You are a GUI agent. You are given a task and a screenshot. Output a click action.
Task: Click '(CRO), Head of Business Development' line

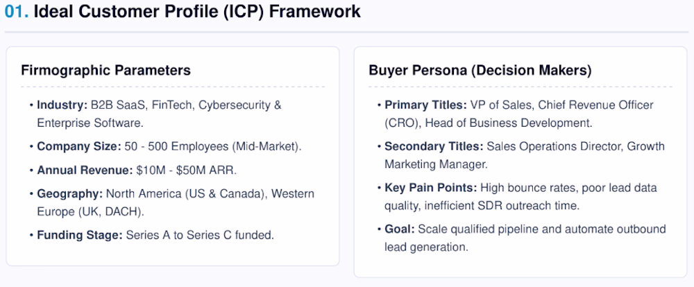[489, 123]
